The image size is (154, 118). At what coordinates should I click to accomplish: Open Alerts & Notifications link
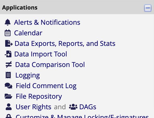[x=47, y=22]
